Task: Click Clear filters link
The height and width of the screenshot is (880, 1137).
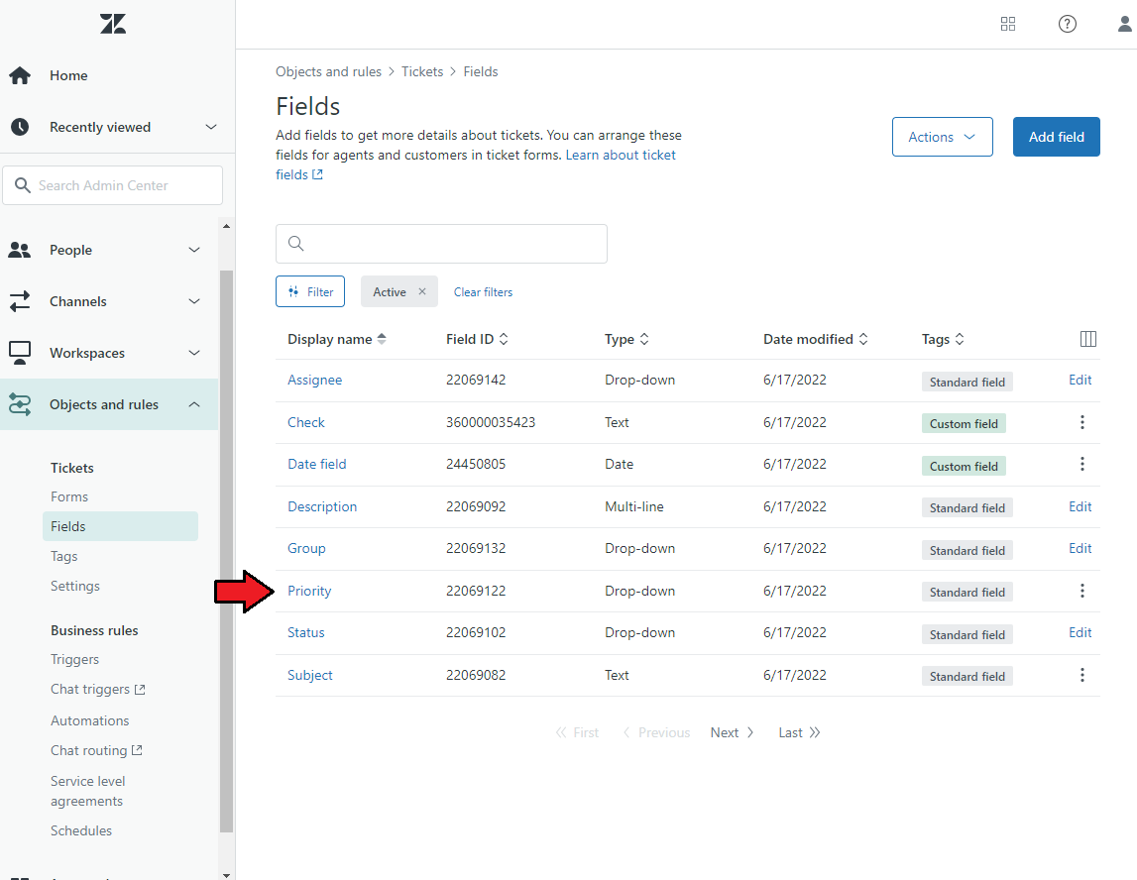Action: click(483, 292)
